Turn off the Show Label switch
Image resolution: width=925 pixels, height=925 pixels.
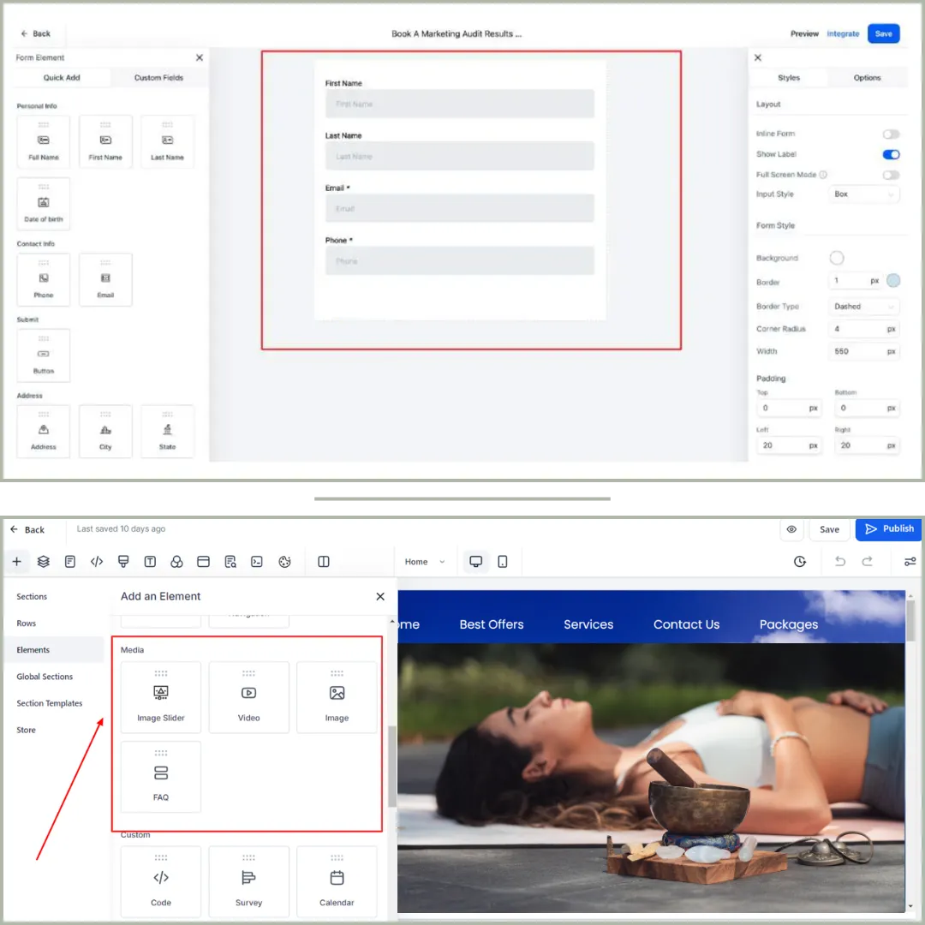pos(891,154)
